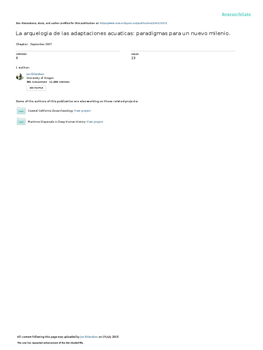Screen dimensions: 263x350
Task: Click the Coastal California Zooarchaeology project icon
Action: coord(21,111)
